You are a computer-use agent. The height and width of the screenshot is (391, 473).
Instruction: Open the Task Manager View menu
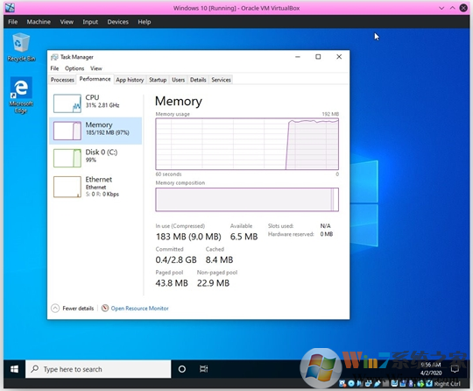click(x=96, y=68)
